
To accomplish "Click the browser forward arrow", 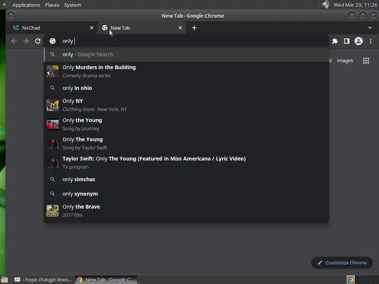I will [26, 41].
